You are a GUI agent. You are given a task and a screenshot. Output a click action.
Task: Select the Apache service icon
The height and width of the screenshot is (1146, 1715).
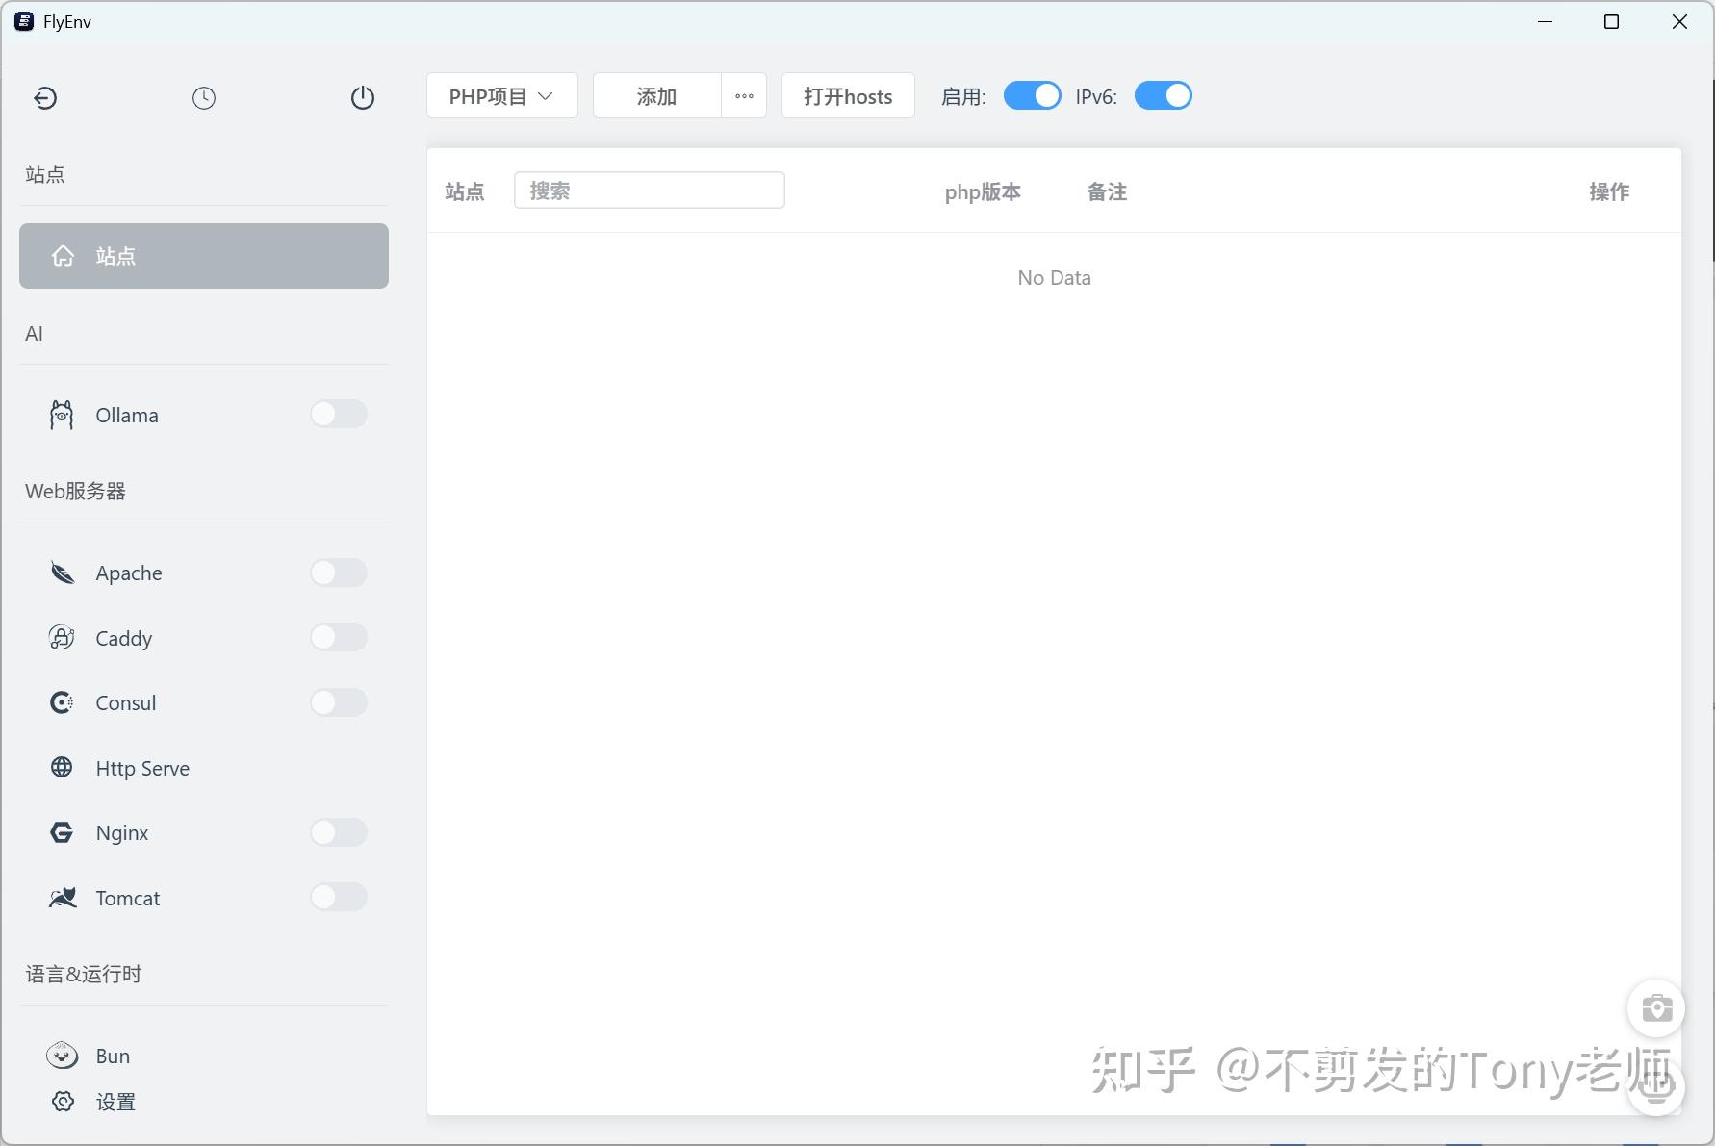pyautogui.click(x=62, y=573)
